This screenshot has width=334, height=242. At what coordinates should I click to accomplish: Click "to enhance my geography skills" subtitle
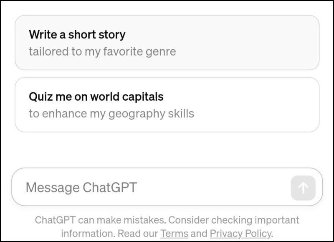pyautogui.click(x=111, y=113)
